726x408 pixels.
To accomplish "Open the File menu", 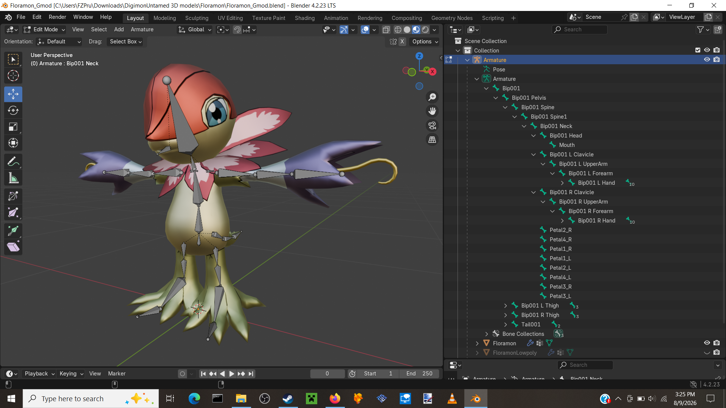I will [x=21, y=17].
